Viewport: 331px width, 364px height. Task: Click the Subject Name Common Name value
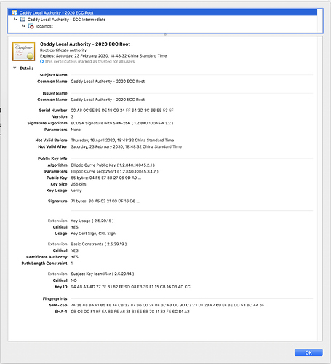pos(108,82)
